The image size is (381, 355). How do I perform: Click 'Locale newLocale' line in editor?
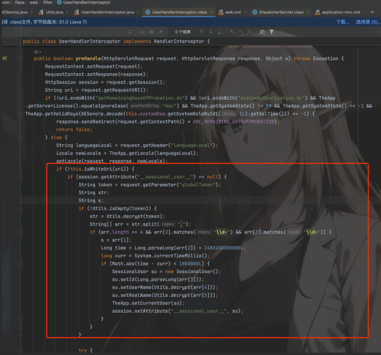click(127, 153)
